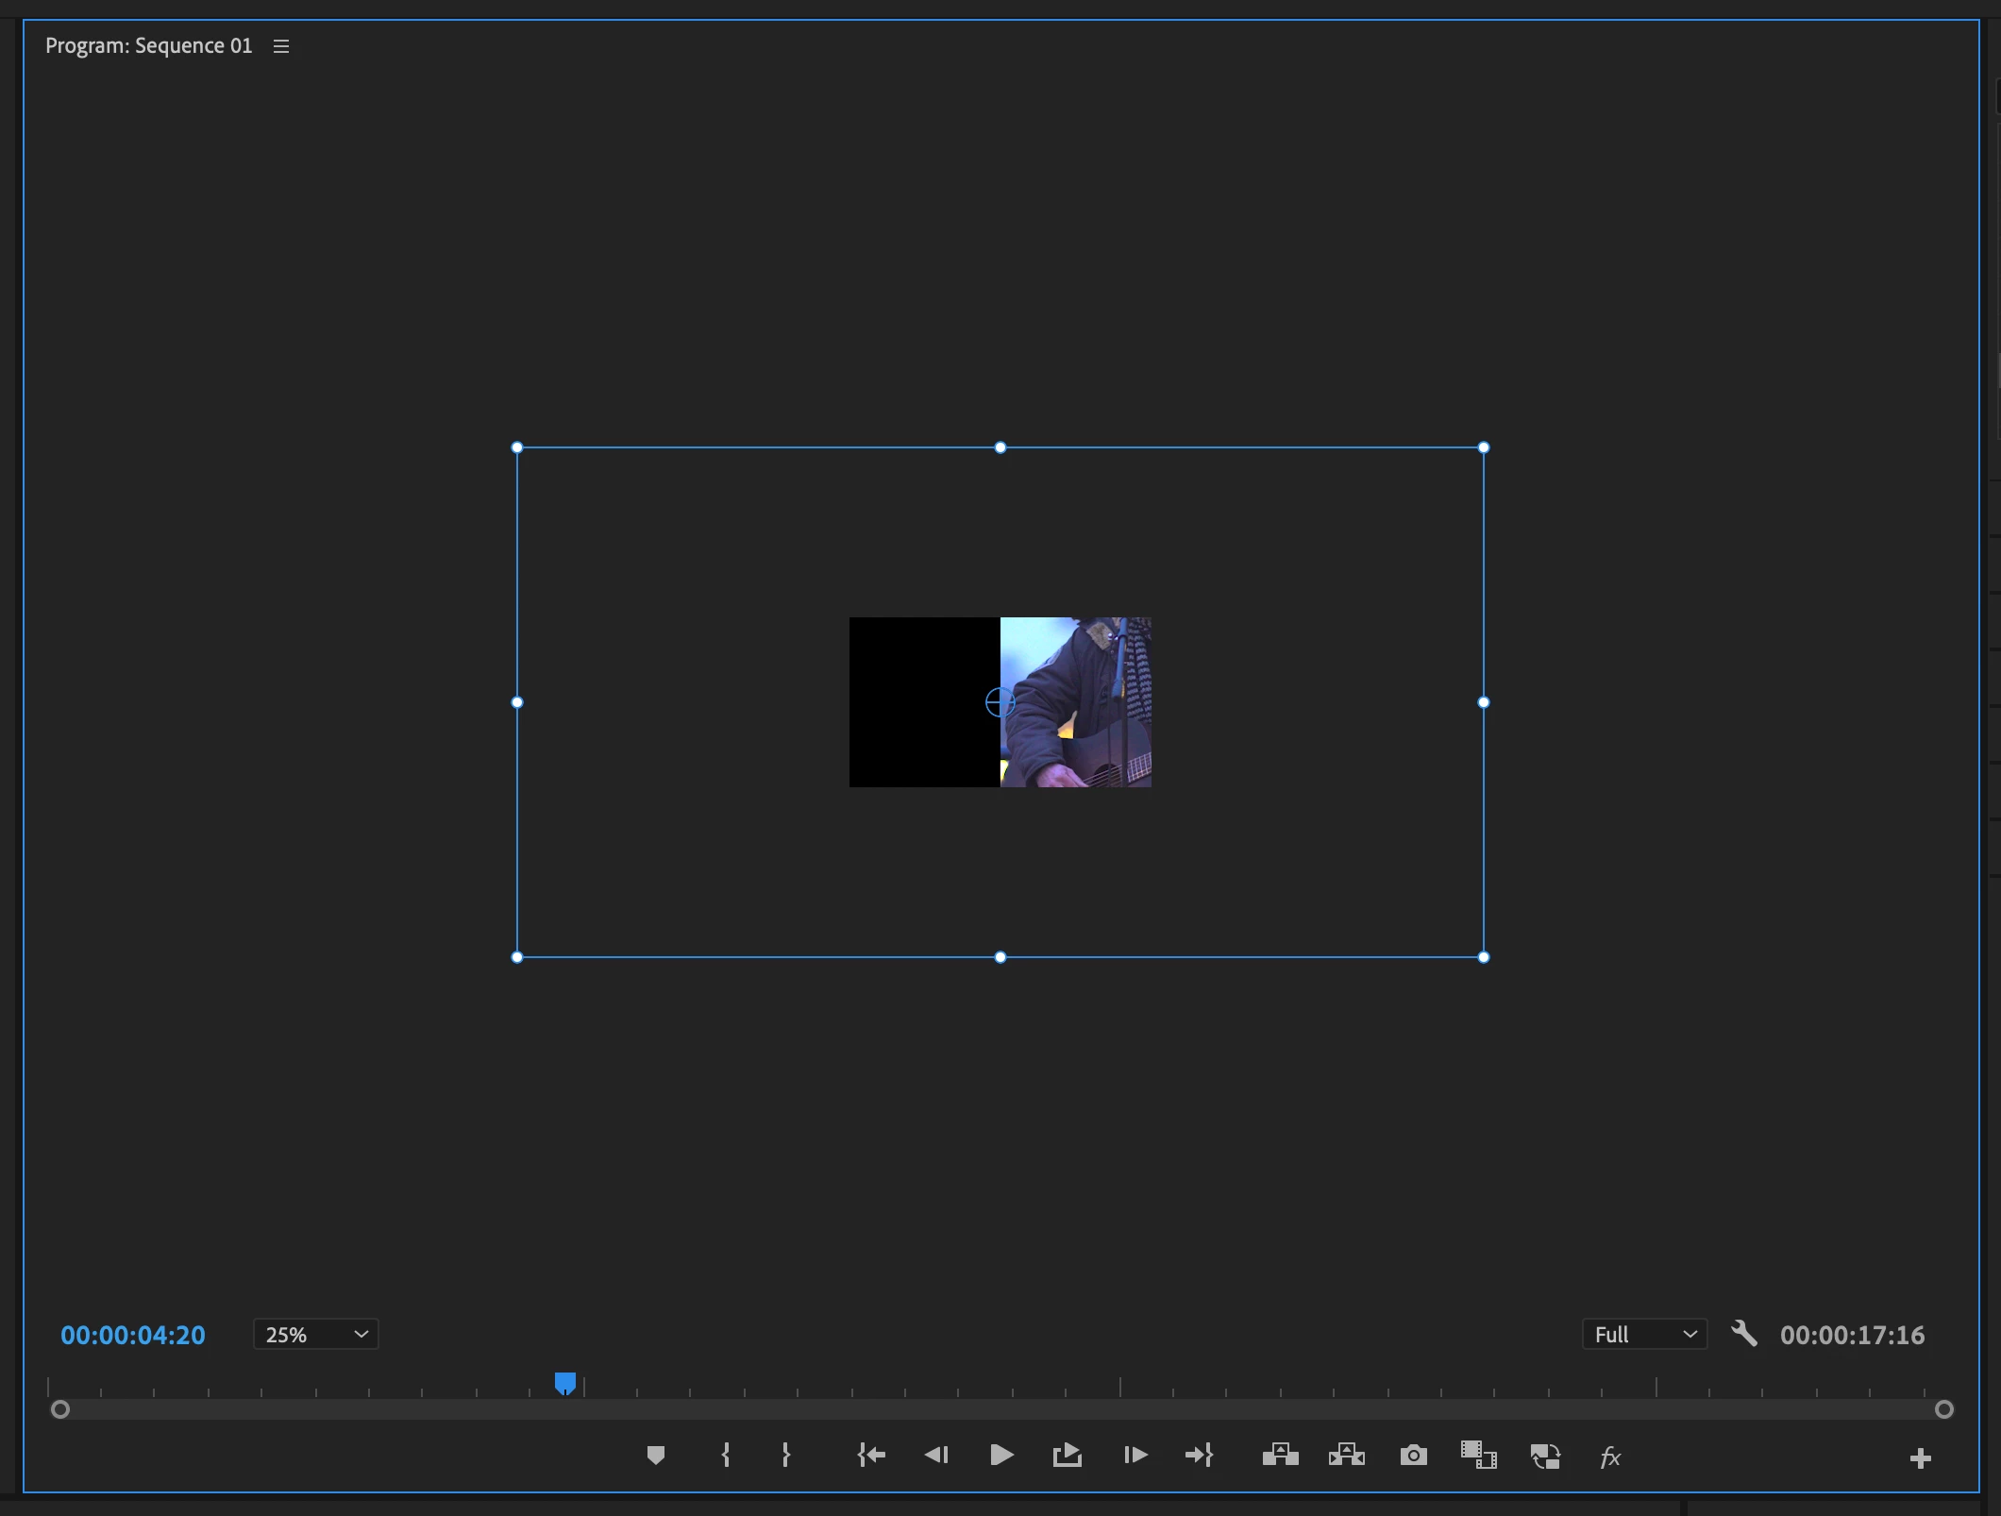
Task: Open the Button Editor plus icon
Action: pos(1920,1458)
